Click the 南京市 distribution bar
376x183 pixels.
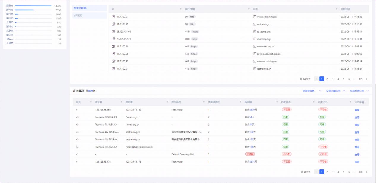point(33,6)
